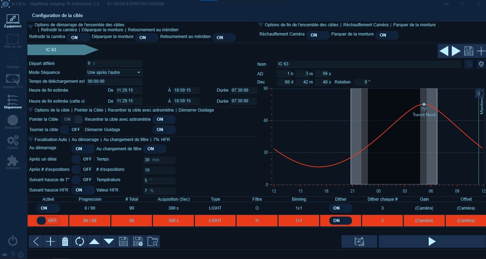The width and height of the screenshot is (486, 259).
Task: Add a new target with the top-right plus icon
Action: [481, 51]
